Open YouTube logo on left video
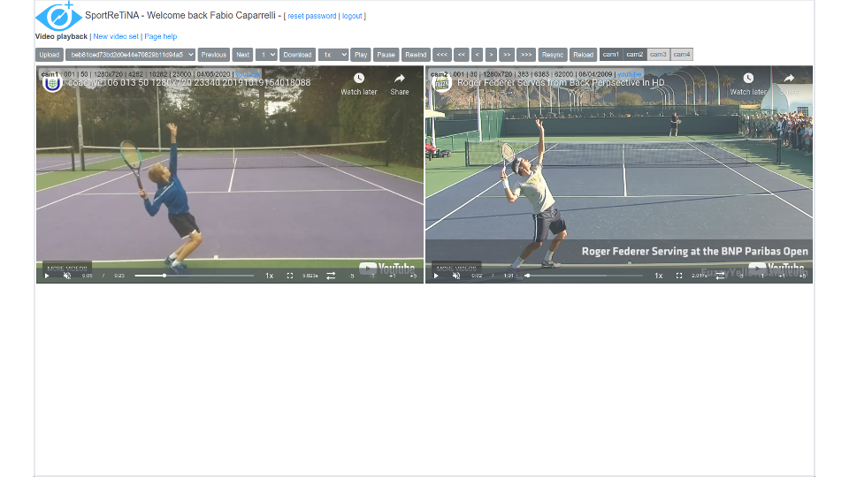Viewport: 849px width, 477px height. pos(386,269)
